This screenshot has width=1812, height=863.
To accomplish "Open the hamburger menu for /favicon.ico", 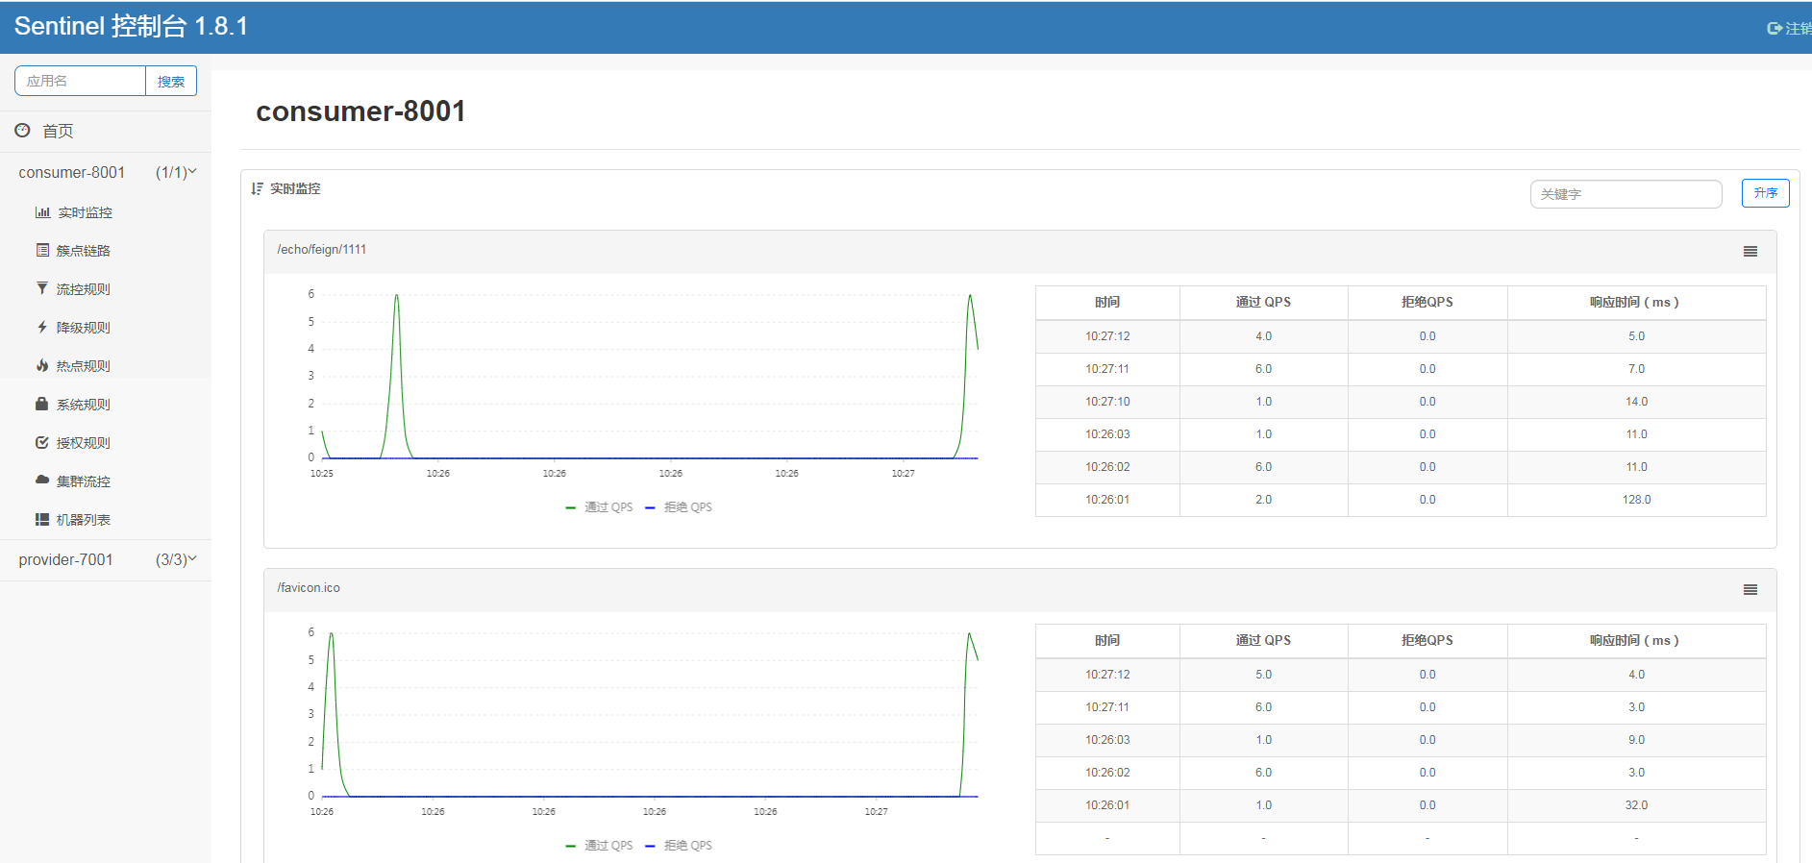I will (1750, 589).
